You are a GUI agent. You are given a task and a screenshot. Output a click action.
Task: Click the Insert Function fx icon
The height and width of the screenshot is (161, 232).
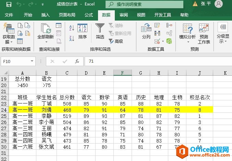tap(77, 61)
